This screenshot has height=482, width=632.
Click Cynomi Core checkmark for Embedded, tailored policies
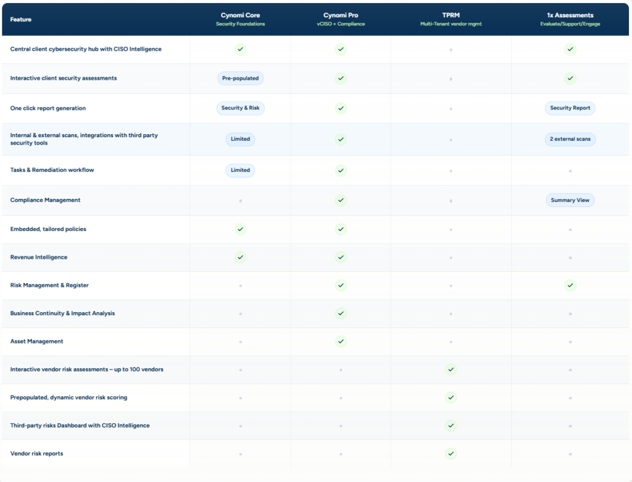(x=240, y=229)
